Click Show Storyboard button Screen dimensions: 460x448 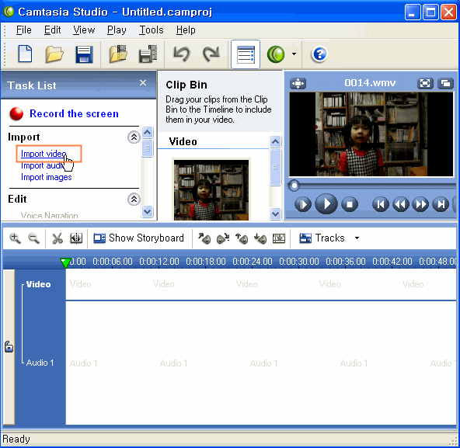click(139, 238)
